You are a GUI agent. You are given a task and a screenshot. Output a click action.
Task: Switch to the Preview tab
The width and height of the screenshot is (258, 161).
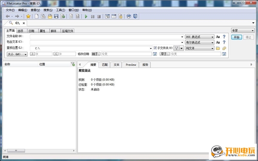131,65
